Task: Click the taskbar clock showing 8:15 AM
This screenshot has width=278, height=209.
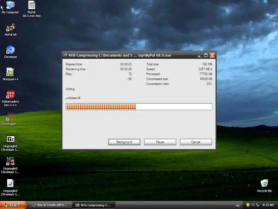Action: tap(268, 205)
